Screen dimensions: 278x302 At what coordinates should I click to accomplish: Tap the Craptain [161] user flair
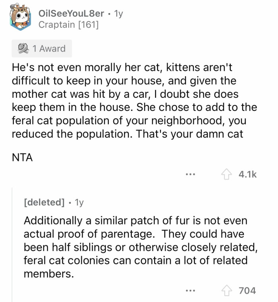pyautogui.click(x=68, y=25)
